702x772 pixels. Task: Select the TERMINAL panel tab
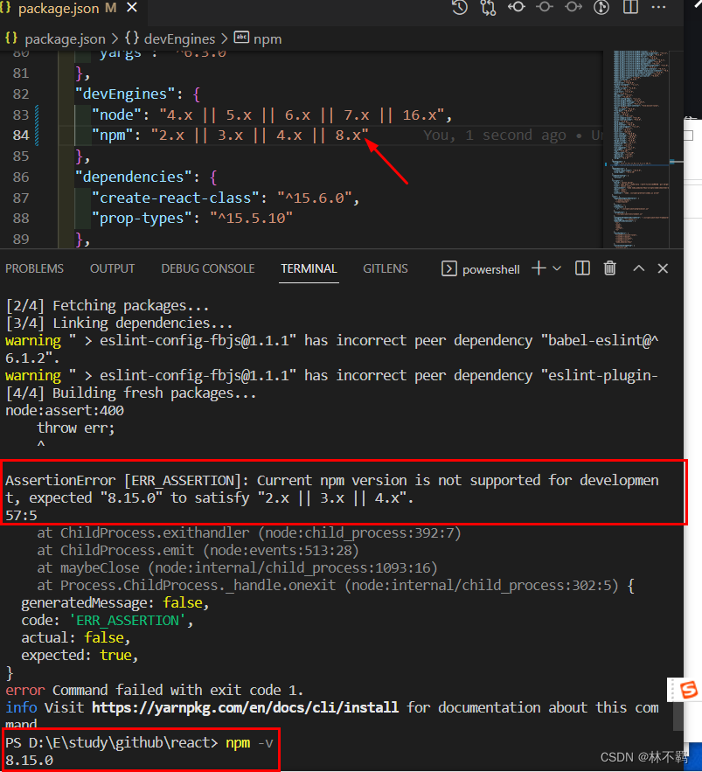[x=309, y=268]
